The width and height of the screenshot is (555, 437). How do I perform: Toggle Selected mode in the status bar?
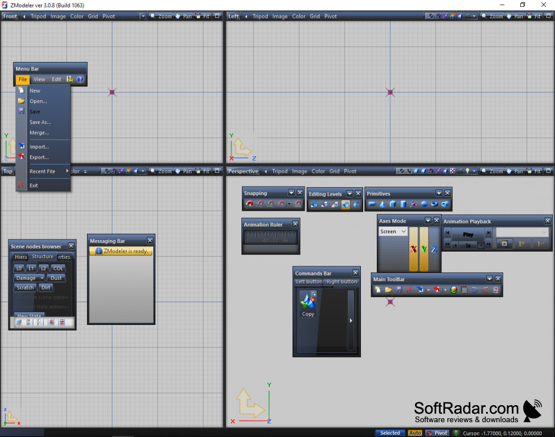click(390, 433)
